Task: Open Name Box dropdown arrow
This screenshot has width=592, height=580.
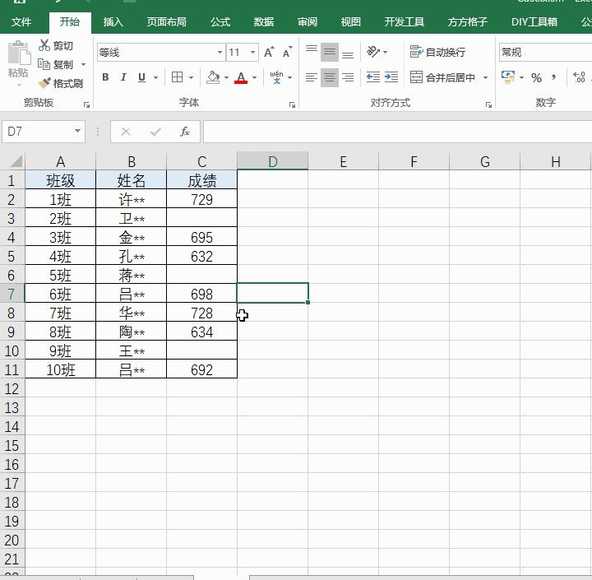Action: point(77,132)
